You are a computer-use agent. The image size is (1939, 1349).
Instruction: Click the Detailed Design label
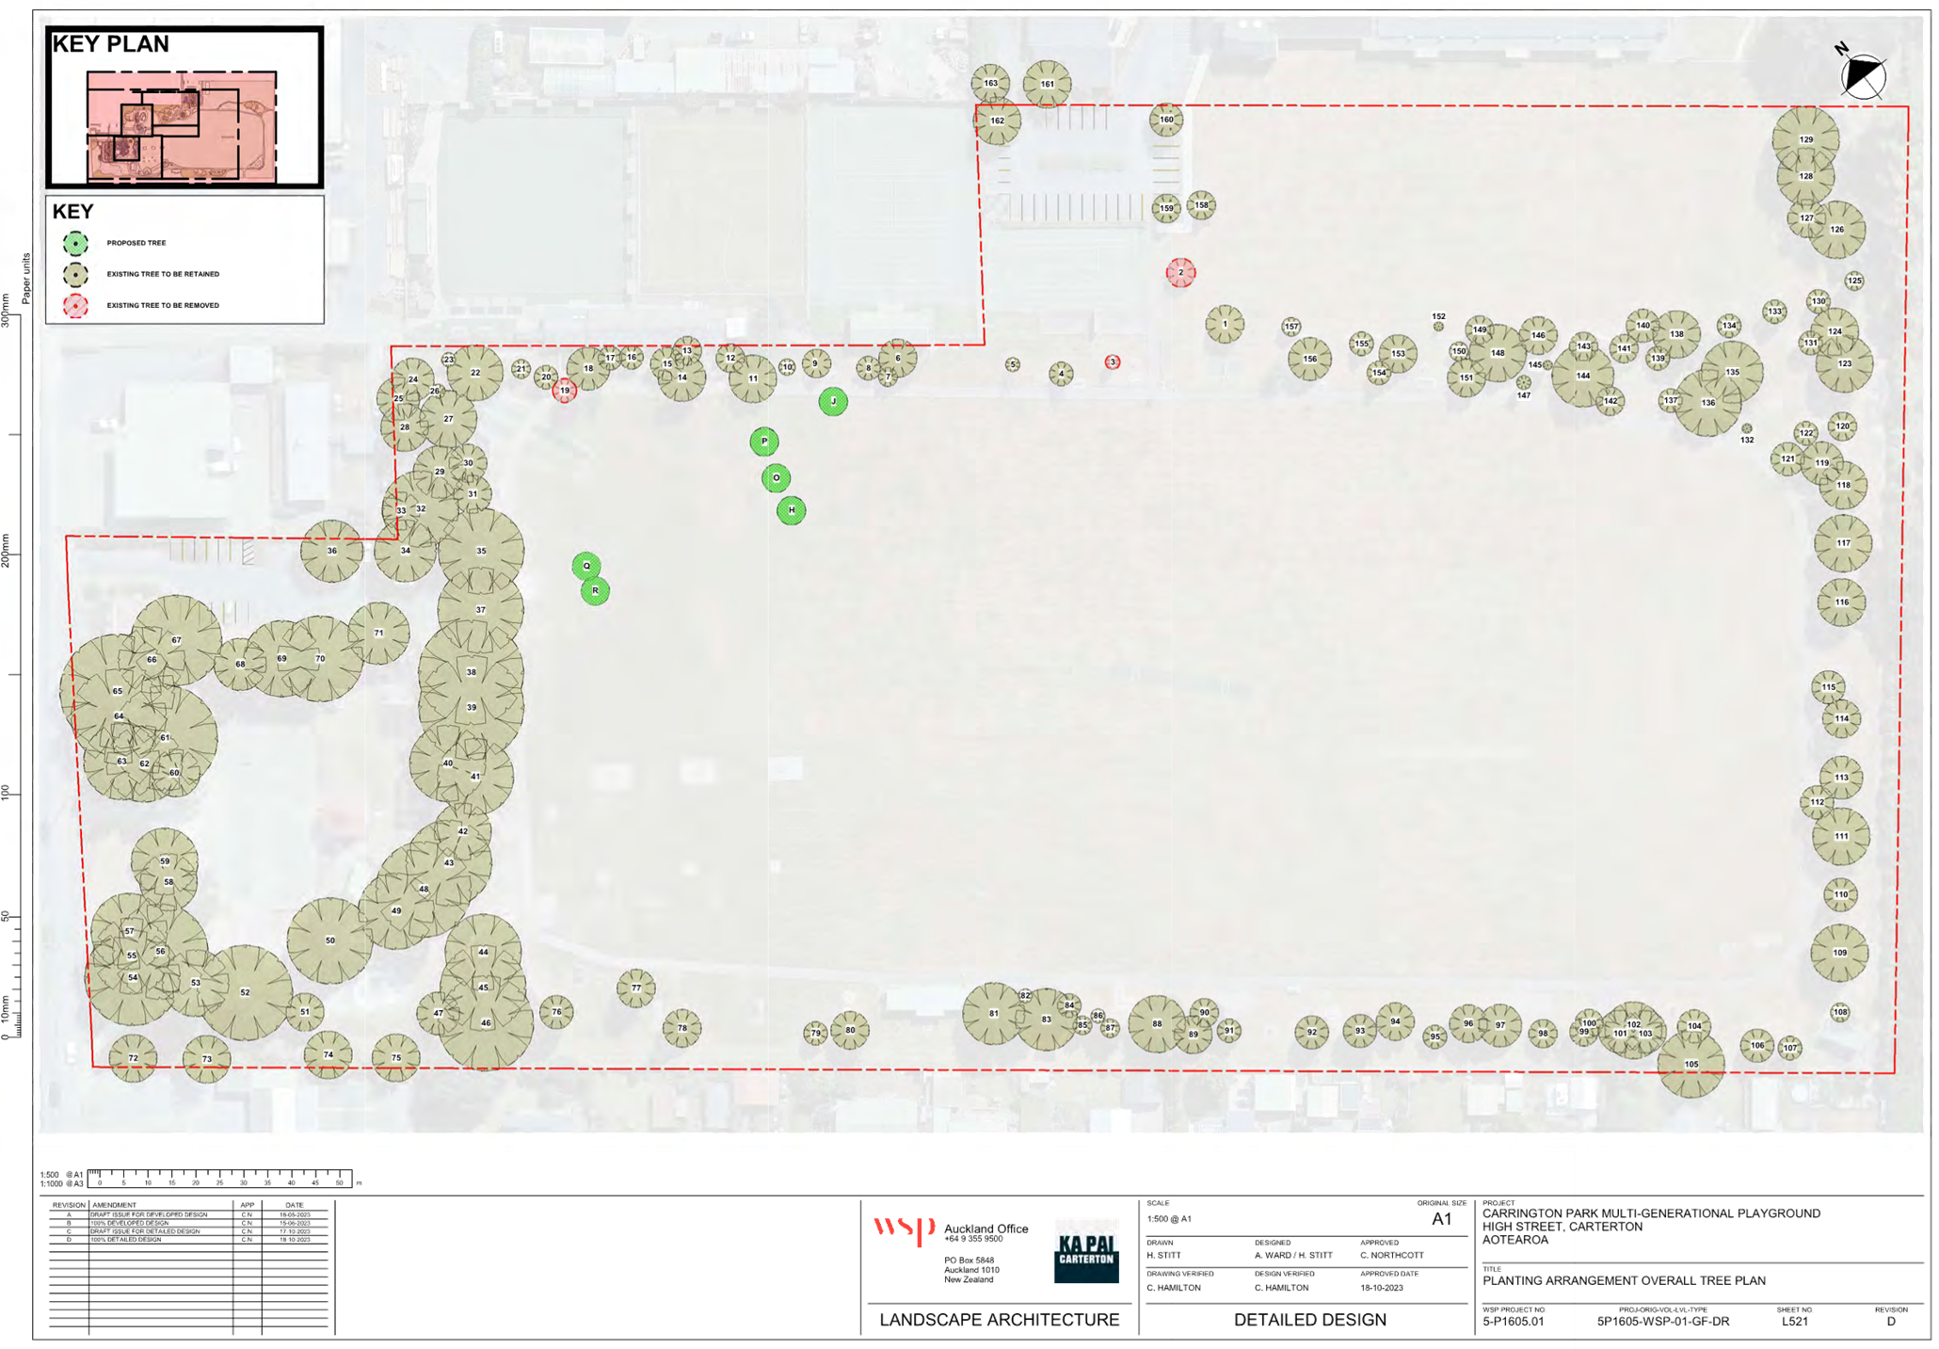(1309, 1320)
